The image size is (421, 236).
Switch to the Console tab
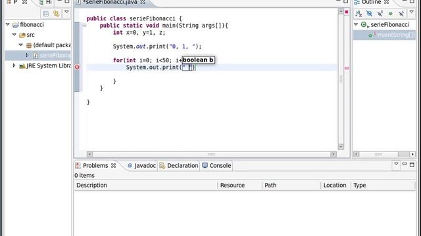pos(216,166)
